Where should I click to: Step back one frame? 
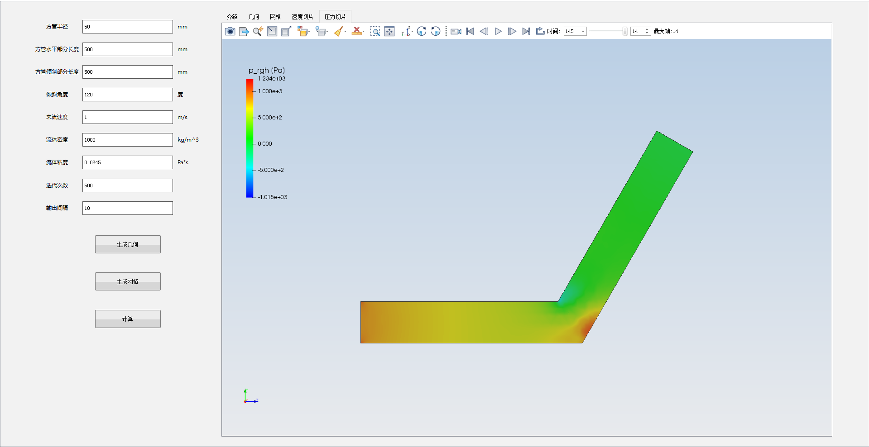point(484,31)
